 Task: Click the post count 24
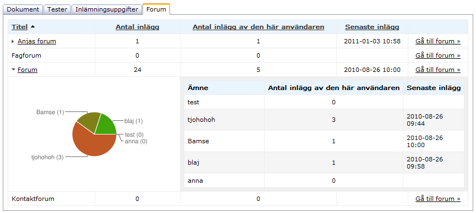138,70
